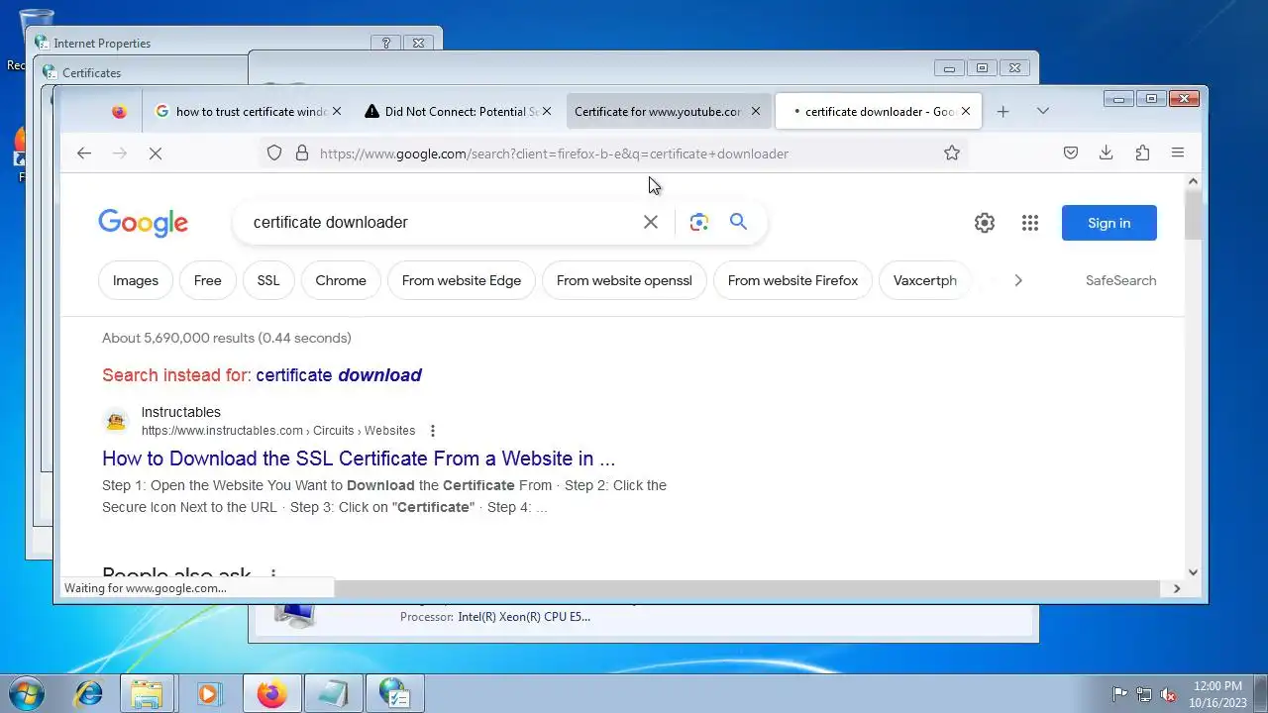The width and height of the screenshot is (1268, 713).
Task: Close 'Did Not Connect' tab
Action: point(548,111)
